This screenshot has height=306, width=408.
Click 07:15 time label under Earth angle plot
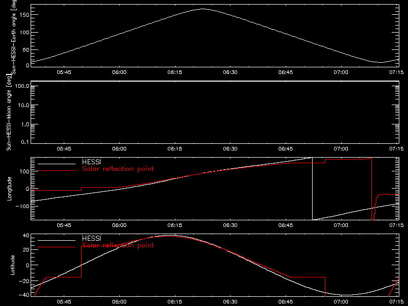397,72
